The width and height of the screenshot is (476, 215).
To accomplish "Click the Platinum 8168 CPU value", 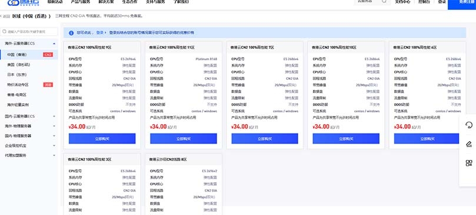I will (x=206, y=59).
